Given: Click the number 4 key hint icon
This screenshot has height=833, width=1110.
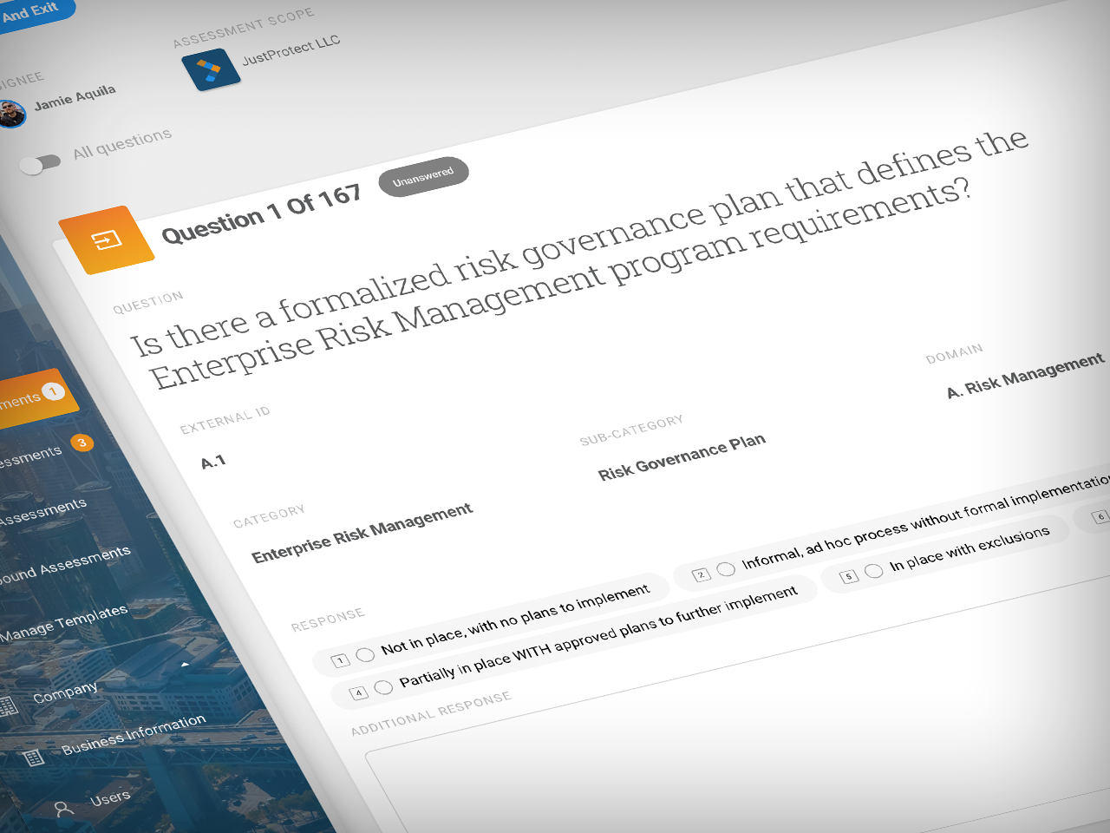Looking at the screenshot, I should [x=358, y=692].
